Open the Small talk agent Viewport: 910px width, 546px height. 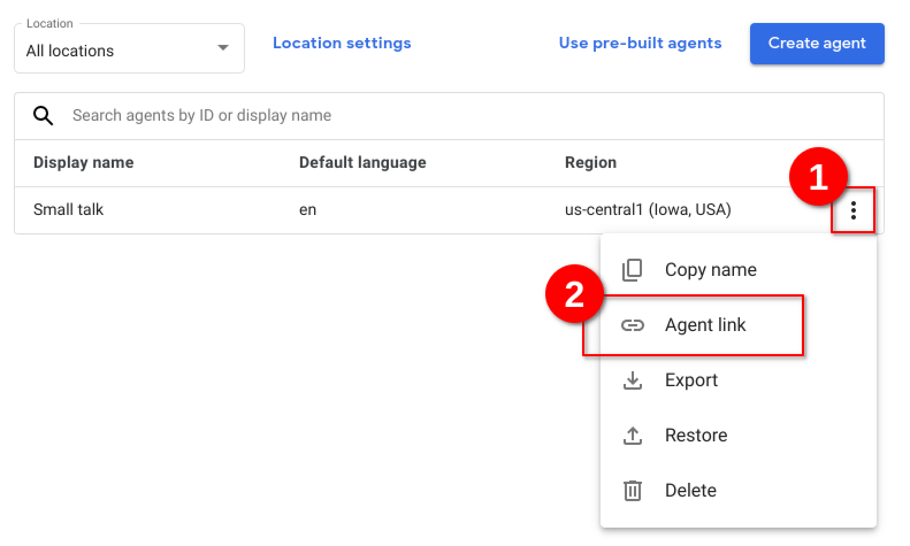coord(68,210)
